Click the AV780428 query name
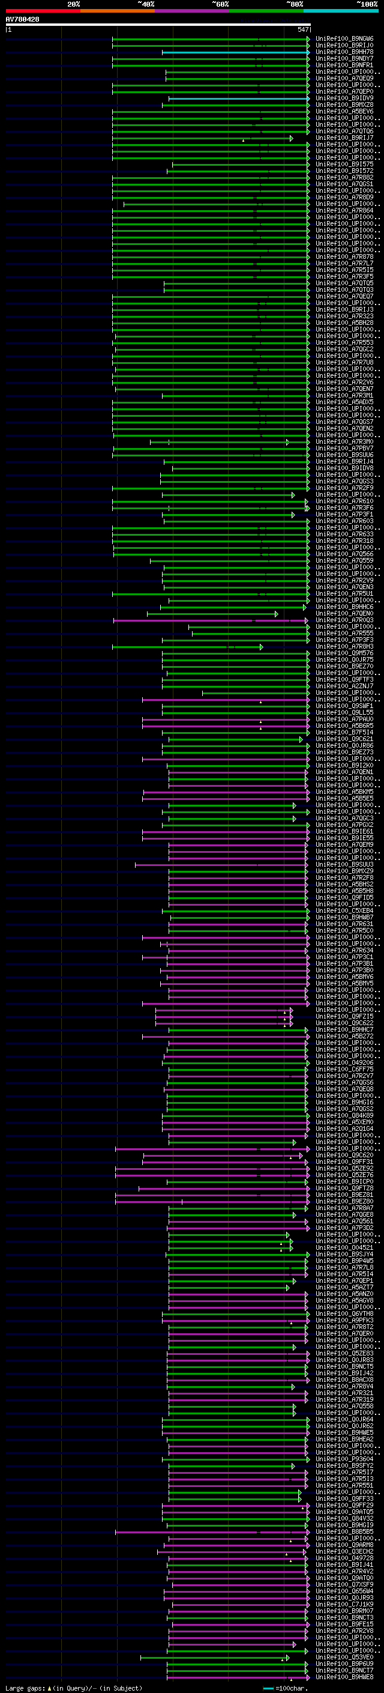This screenshot has height=1693, width=384. (x=22, y=20)
